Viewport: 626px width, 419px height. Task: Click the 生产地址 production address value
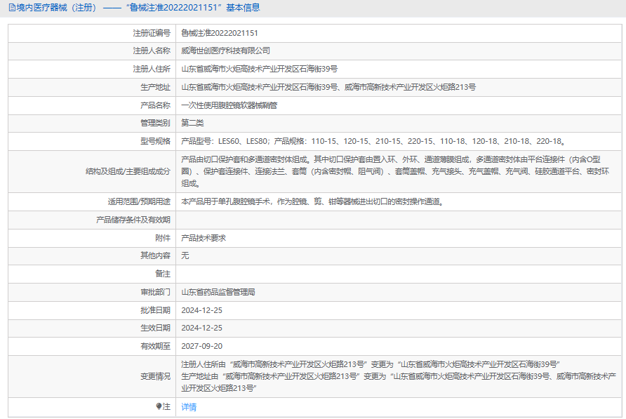[x=328, y=88]
